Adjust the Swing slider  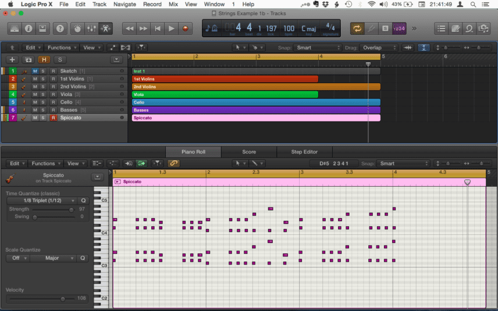(x=35, y=217)
